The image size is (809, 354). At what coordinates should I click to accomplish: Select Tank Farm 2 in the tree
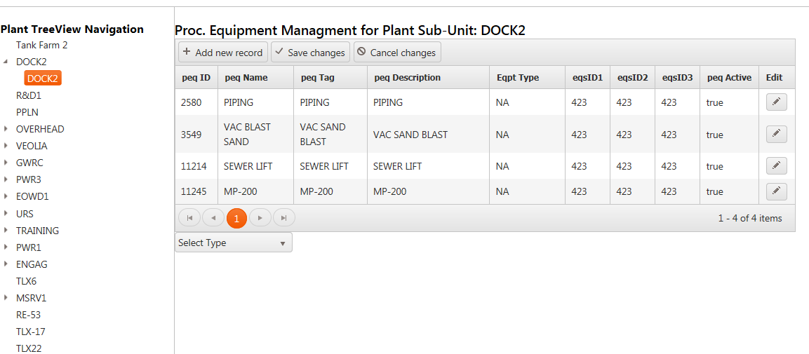click(42, 45)
